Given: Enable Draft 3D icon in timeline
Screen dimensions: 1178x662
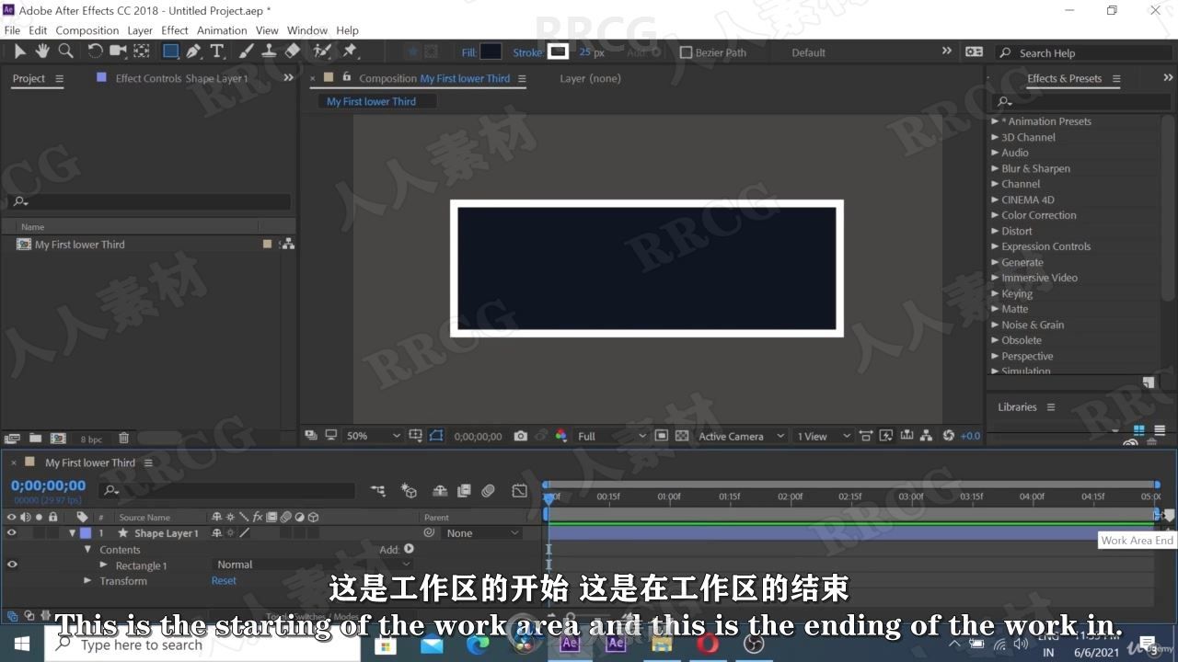Looking at the screenshot, I should [x=410, y=491].
